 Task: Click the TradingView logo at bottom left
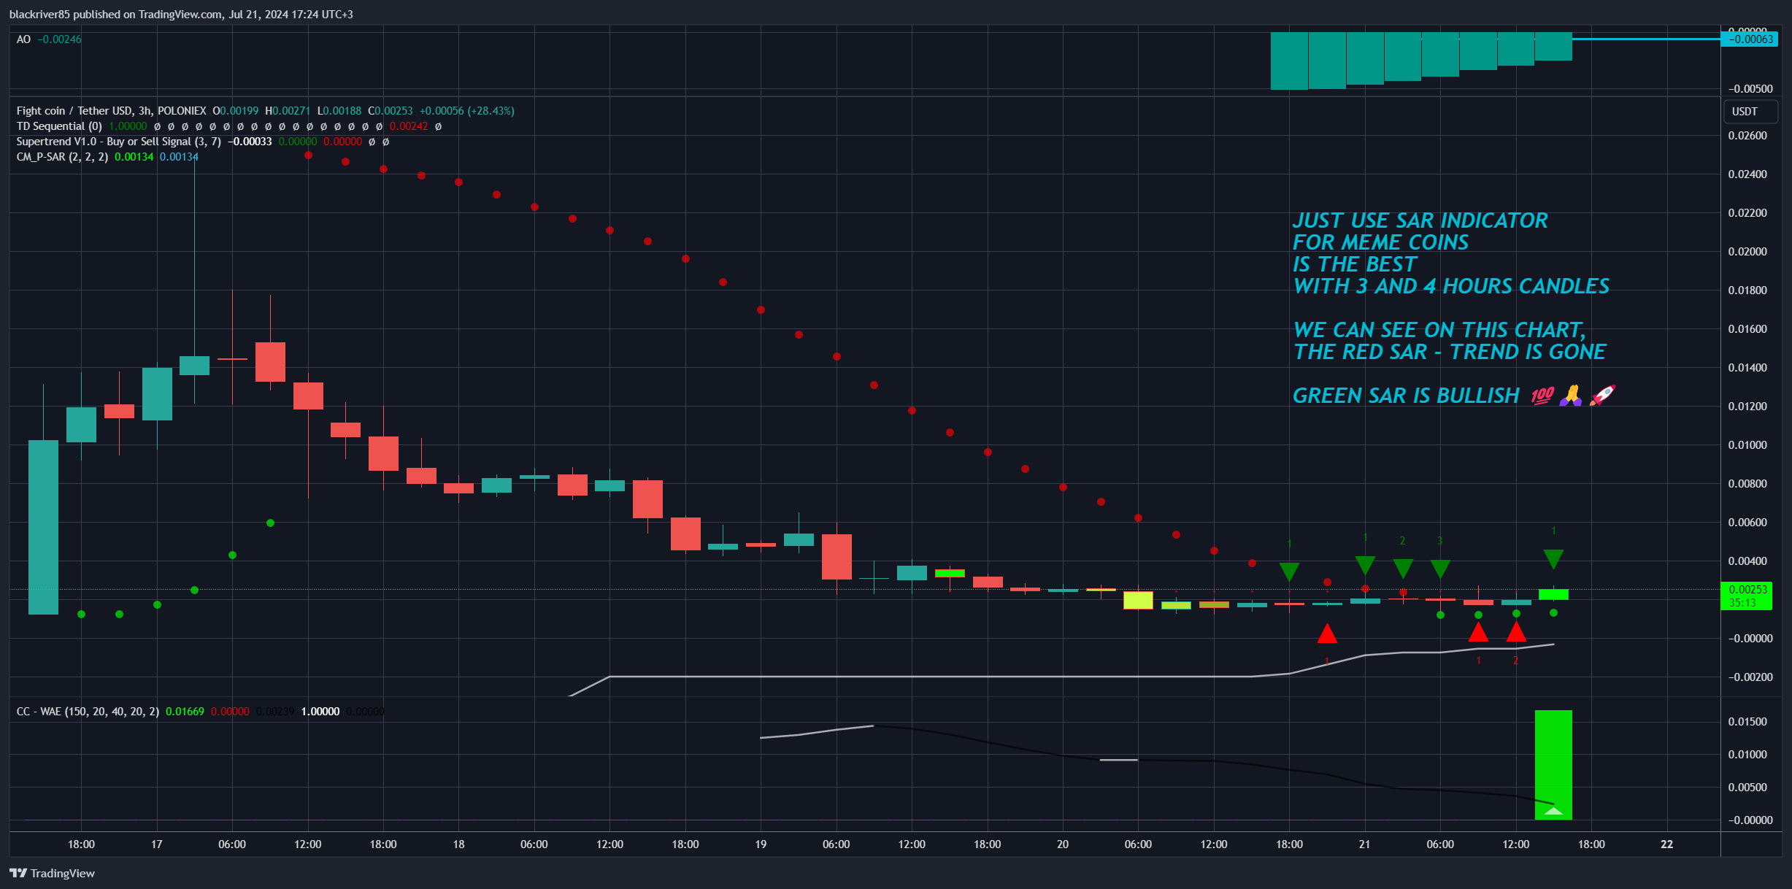[x=52, y=873]
